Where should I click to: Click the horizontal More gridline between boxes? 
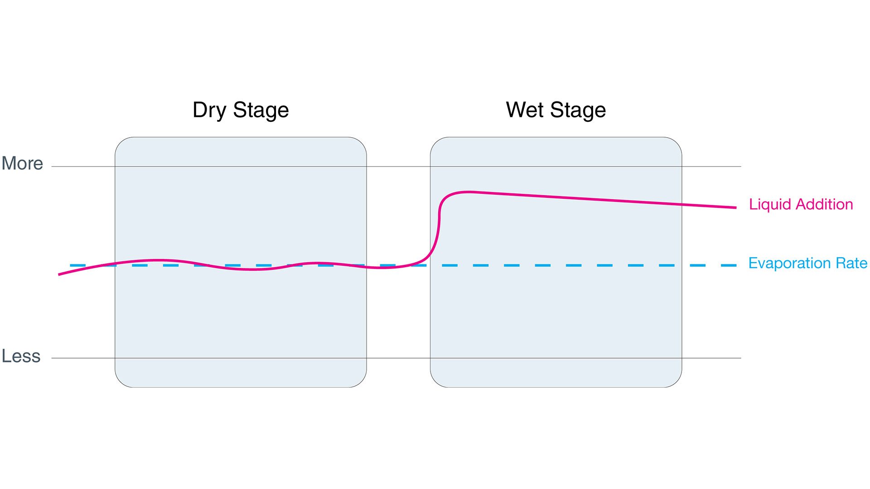click(398, 167)
